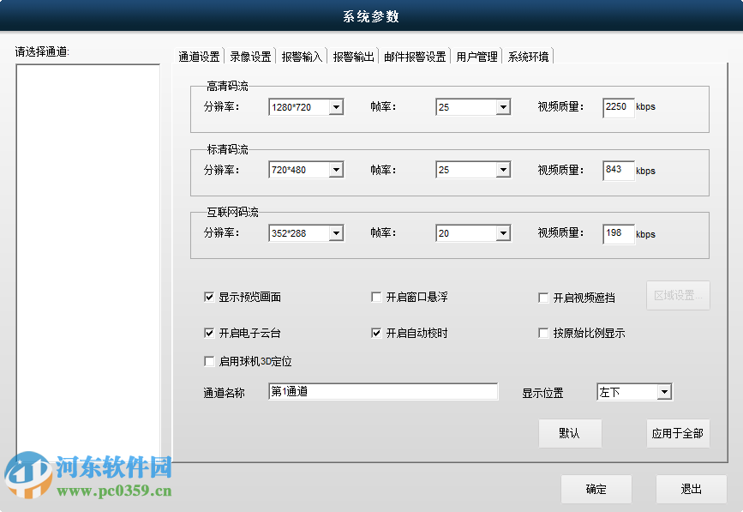Open the 邮件报警设置 tab
This screenshot has width=743, height=512.
point(415,55)
